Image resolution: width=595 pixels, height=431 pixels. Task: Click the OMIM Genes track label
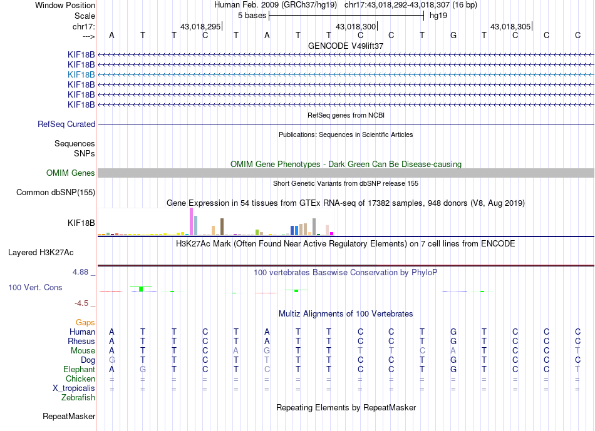(71, 173)
